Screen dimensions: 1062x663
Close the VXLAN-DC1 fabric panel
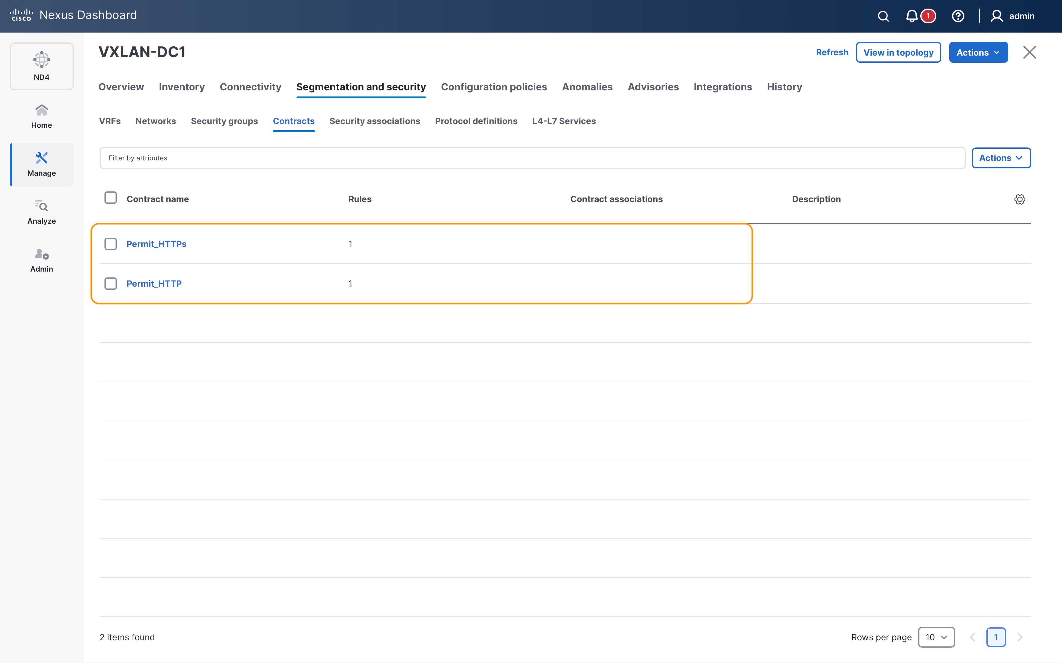tap(1029, 52)
